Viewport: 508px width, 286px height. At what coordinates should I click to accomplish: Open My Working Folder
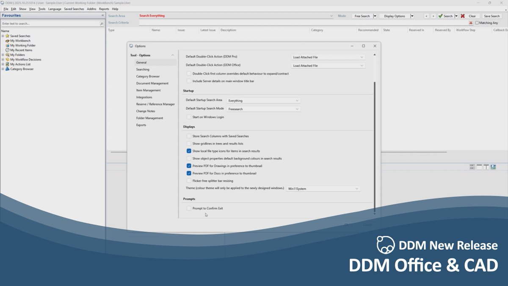(x=8, y=45)
